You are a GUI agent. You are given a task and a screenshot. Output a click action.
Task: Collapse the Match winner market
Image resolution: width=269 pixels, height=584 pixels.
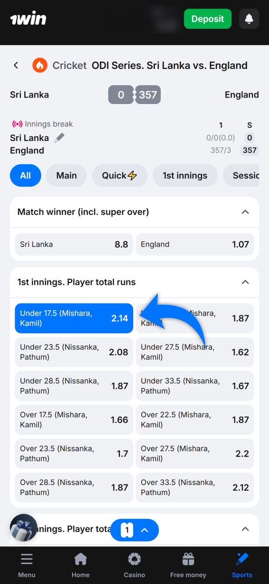pos(245,212)
